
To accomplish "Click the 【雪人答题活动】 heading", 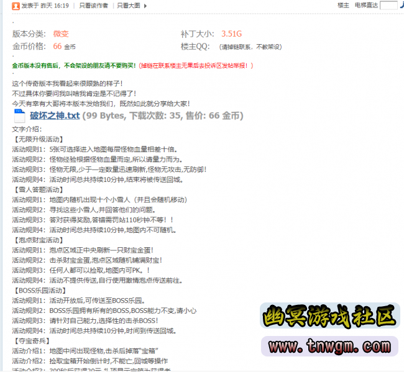I will pyautogui.click(x=38, y=190).
